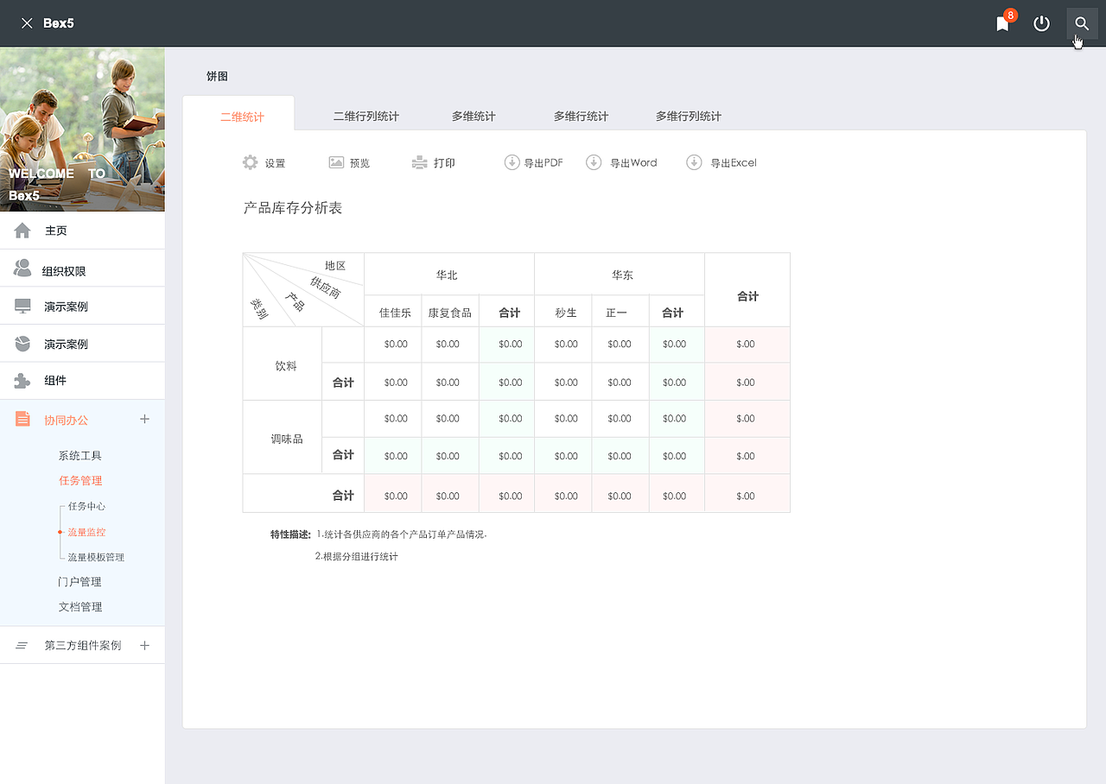Image resolution: width=1106 pixels, height=784 pixels.
Task: Open the 组件 menu item
Action: 82,381
